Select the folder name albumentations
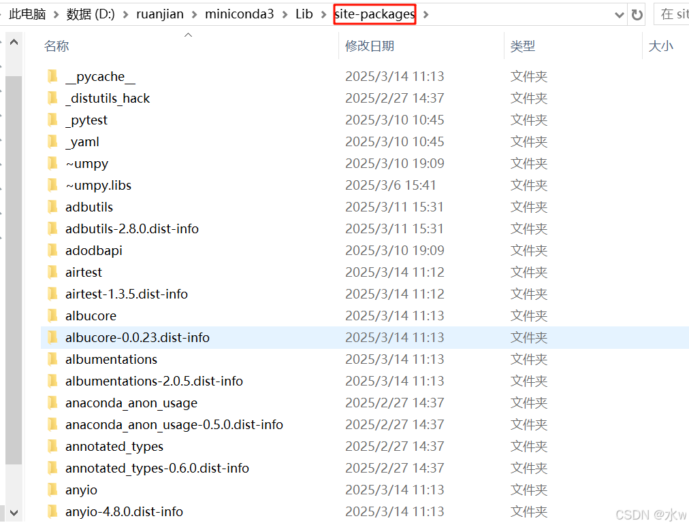 pos(111,359)
